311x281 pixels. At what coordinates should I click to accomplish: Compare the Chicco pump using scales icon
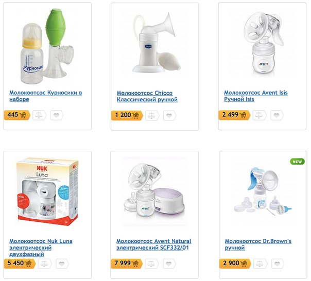pyautogui.click(x=152, y=116)
